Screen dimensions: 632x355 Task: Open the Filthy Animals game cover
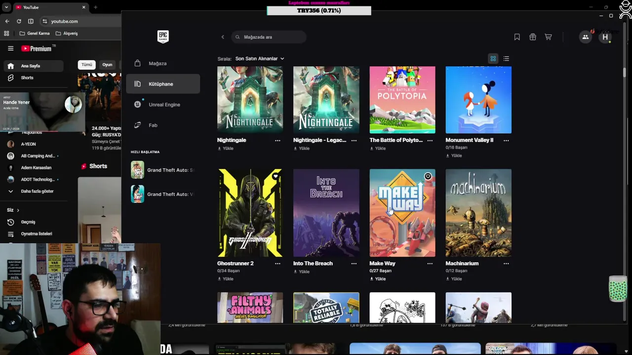click(250, 308)
